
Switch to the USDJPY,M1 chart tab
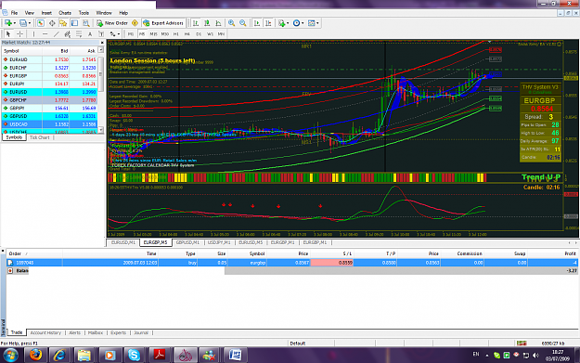click(219, 242)
